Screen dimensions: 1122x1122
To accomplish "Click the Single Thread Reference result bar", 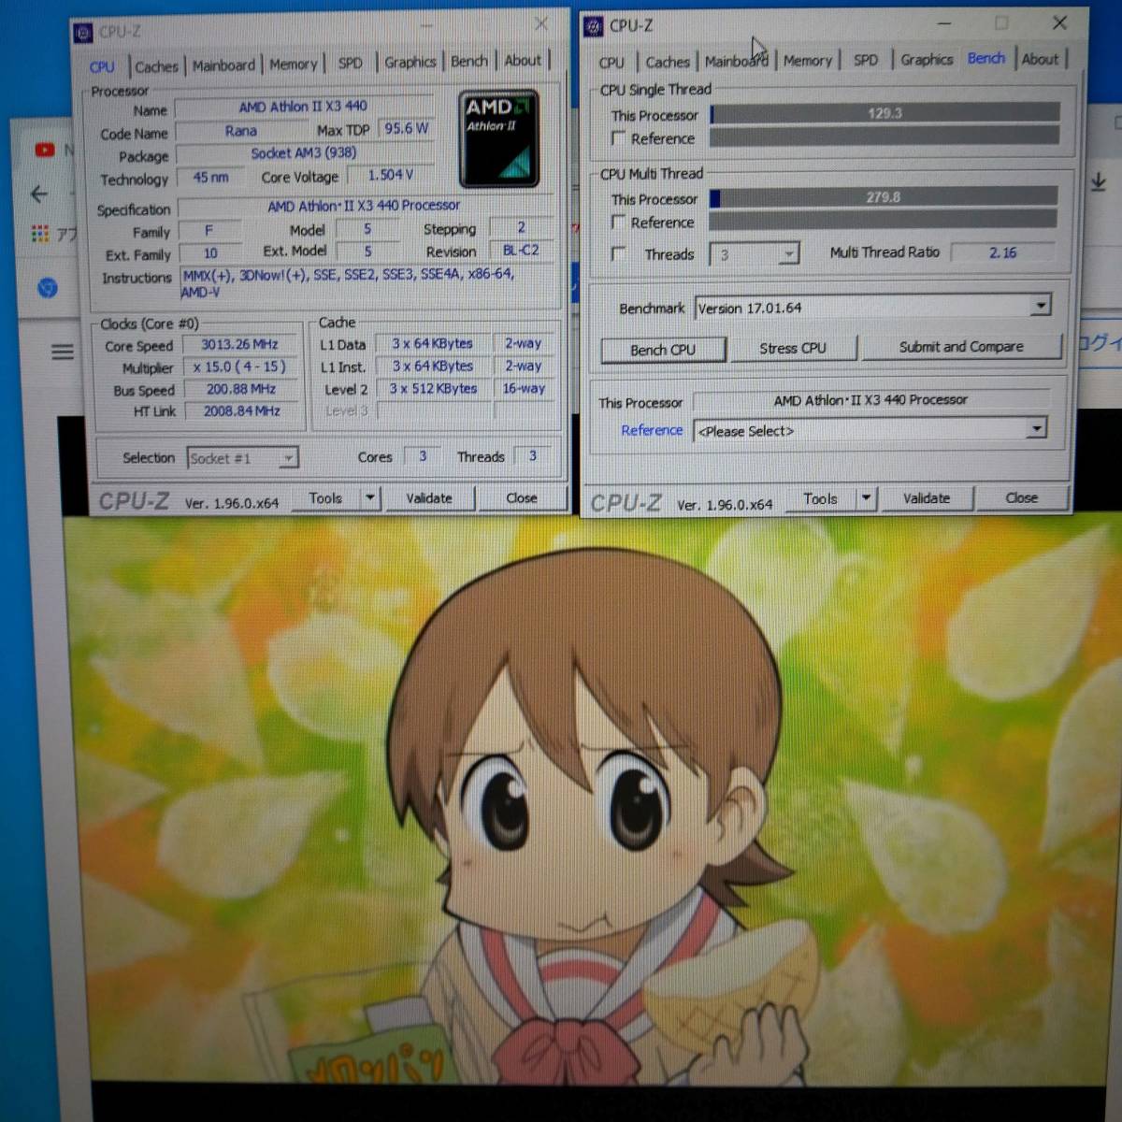I will click(x=885, y=137).
